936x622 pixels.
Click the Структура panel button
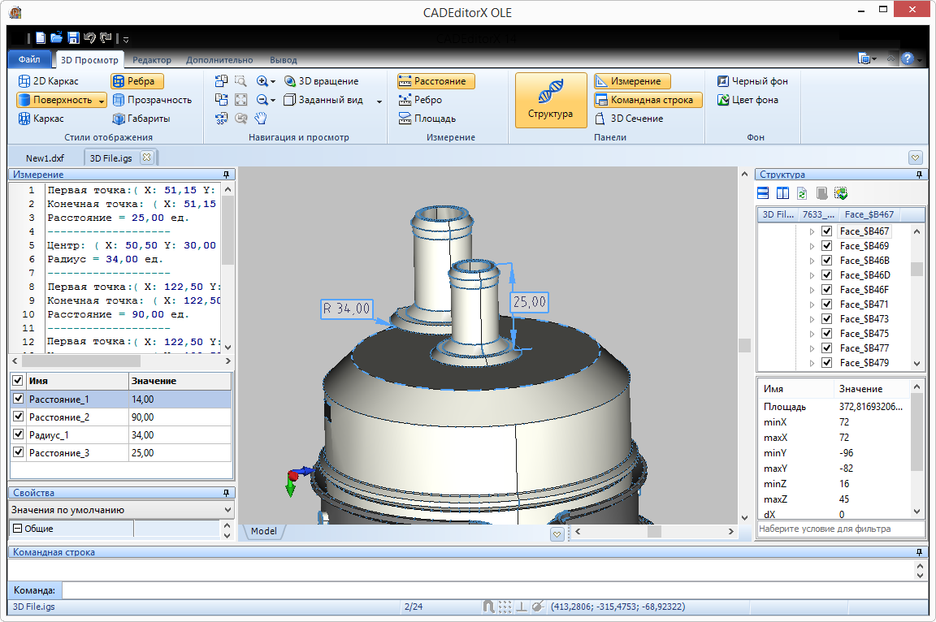click(551, 100)
